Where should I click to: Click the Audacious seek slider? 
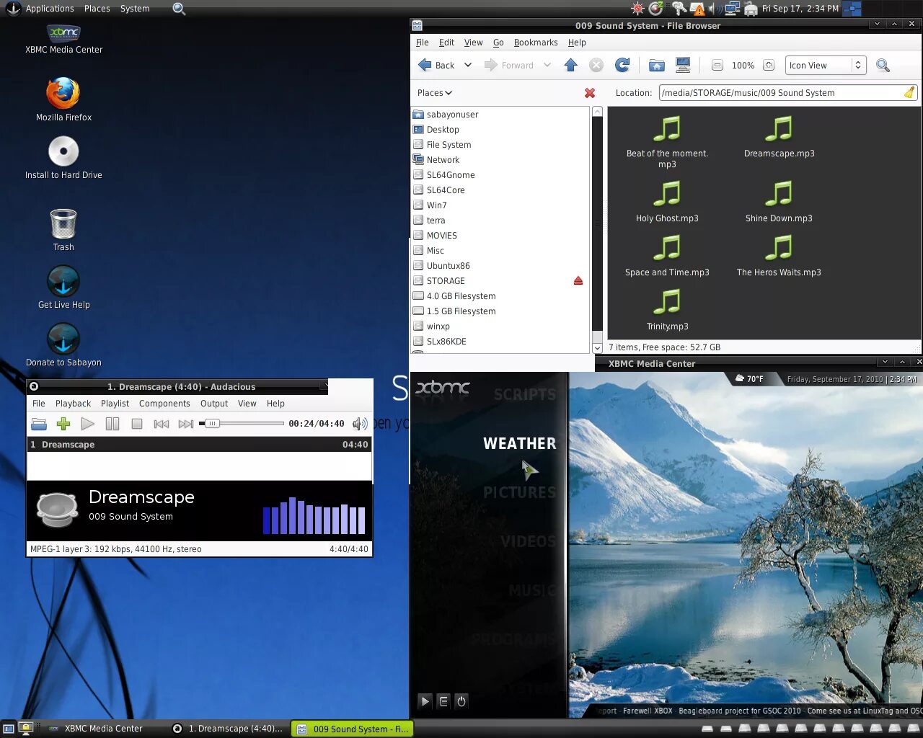click(242, 424)
